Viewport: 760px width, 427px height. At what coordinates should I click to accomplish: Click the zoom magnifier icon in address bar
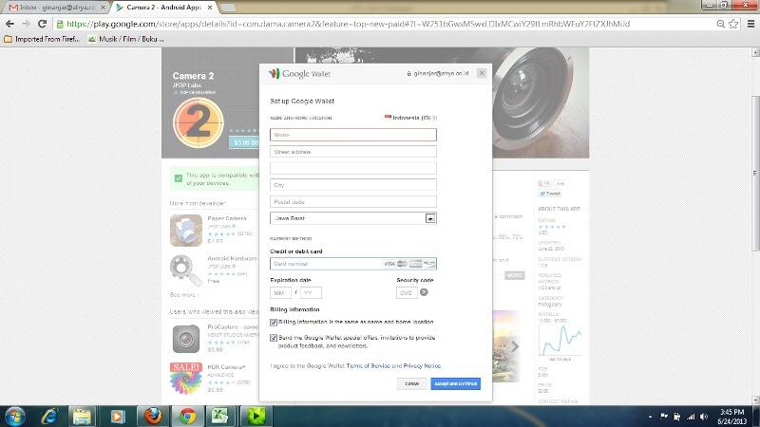point(721,24)
